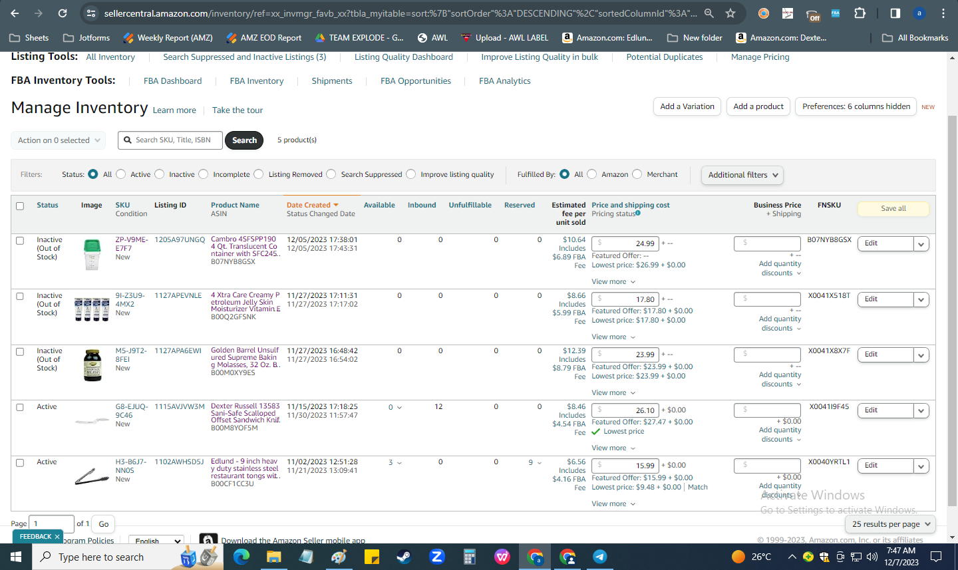This screenshot has width=958, height=570.
Task: Expand the Reserved 9 chevron for Edlund
Action: [x=540, y=463]
